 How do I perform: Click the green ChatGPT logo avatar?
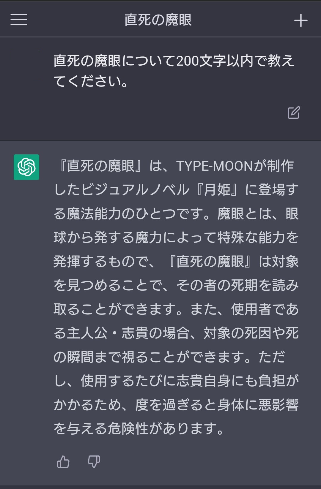click(26, 167)
